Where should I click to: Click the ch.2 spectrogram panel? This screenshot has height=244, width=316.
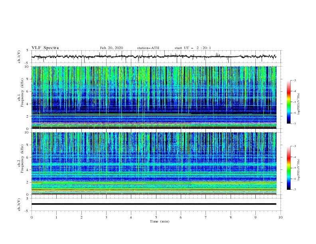pyautogui.click(x=154, y=163)
